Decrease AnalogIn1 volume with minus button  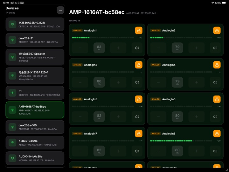80,48
